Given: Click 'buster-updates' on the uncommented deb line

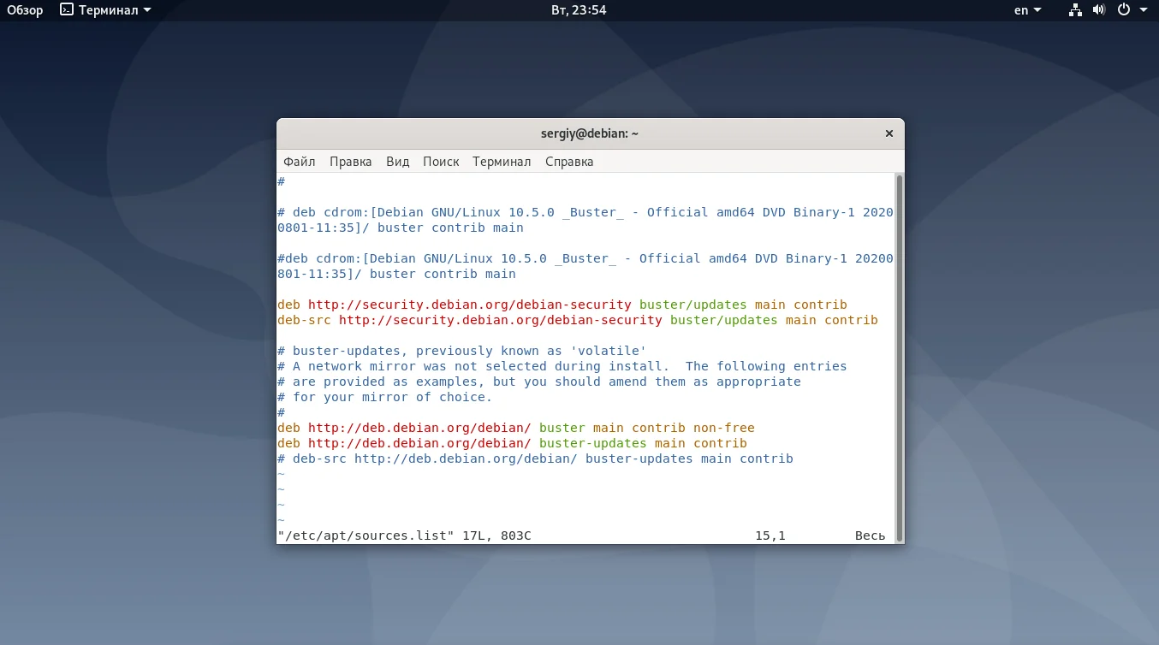Looking at the screenshot, I should click(x=593, y=443).
